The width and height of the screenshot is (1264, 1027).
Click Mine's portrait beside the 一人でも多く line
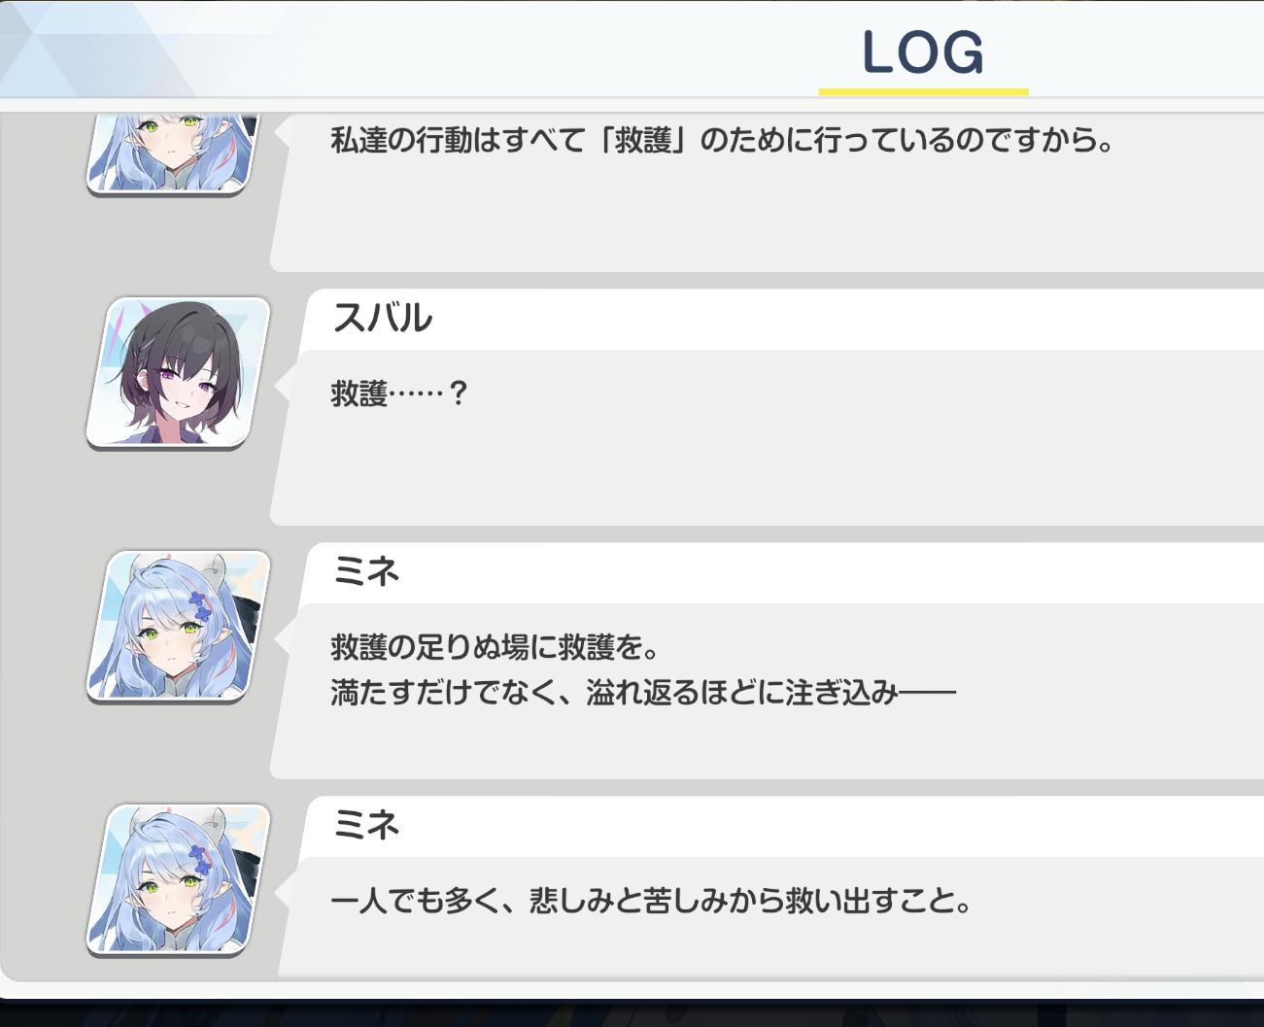[x=178, y=879]
